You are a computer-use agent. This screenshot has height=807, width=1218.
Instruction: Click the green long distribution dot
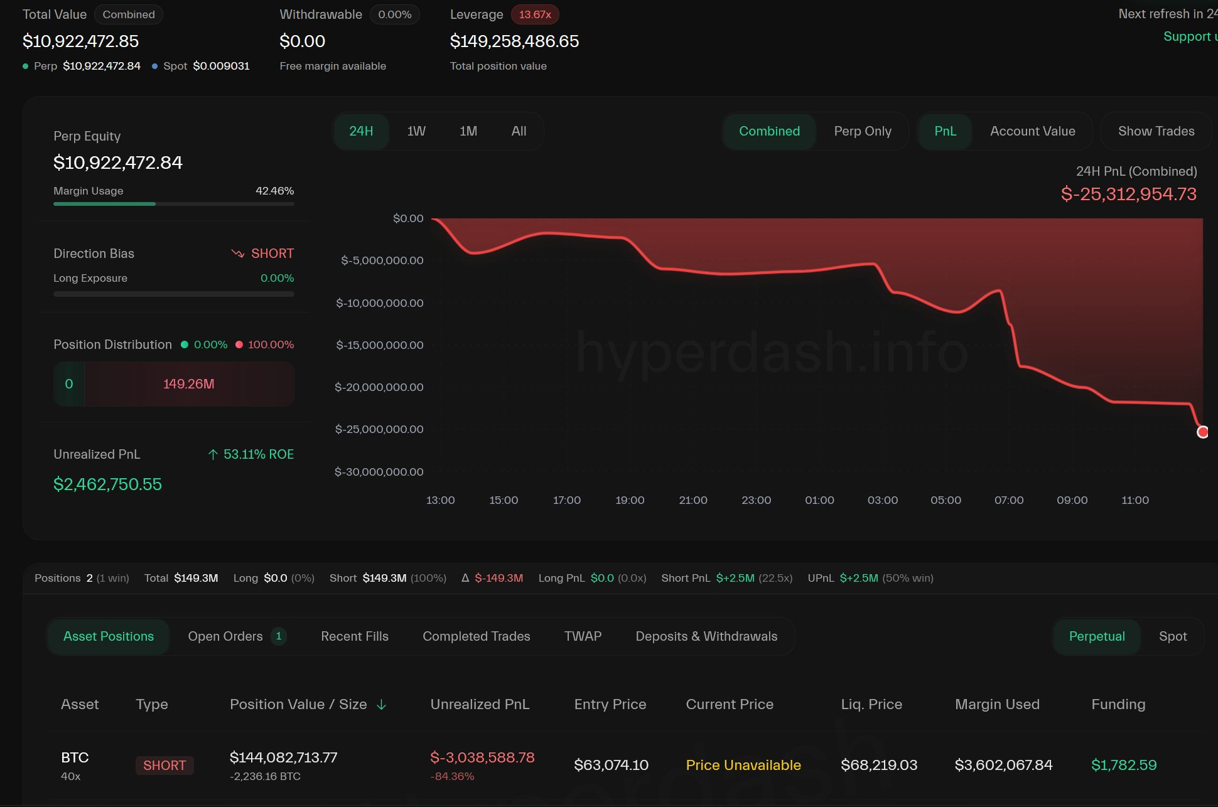(x=185, y=345)
